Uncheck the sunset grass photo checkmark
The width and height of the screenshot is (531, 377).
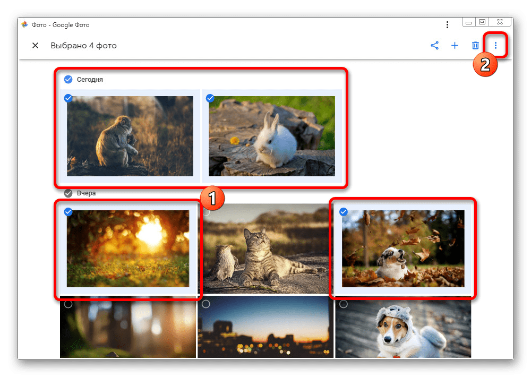[68, 212]
